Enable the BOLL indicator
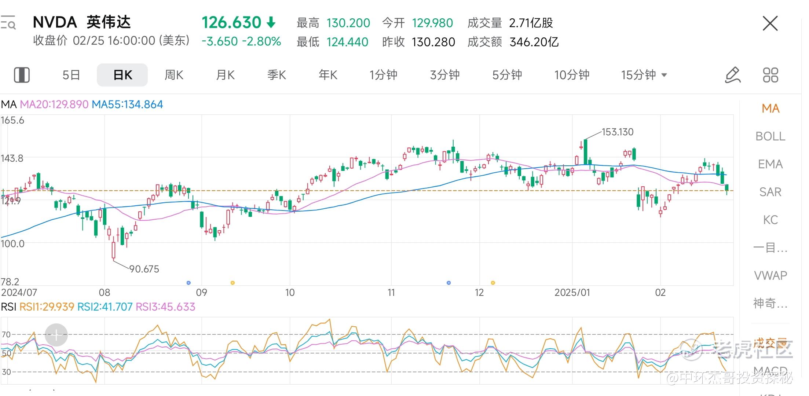Image resolution: width=809 pixels, height=396 pixels. (x=770, y=136)
